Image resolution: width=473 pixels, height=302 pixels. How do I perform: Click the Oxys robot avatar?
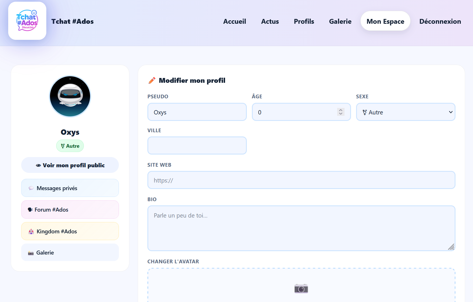(70, 96)
